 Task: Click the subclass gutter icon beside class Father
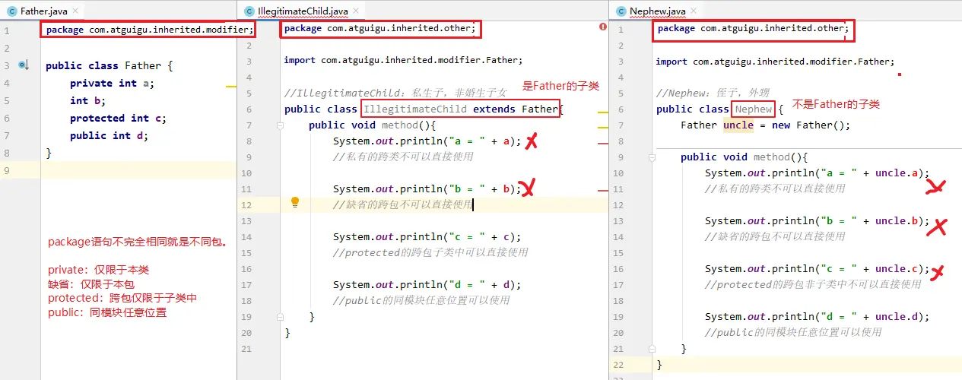click(24, 66)
